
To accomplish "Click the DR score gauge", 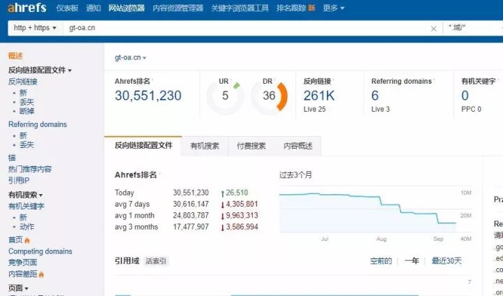I will click(269, 96).
